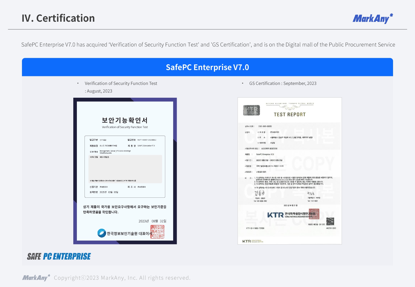Click the IV. Certification slide heading
Screen dimensions: 415x287
[58, 18]
